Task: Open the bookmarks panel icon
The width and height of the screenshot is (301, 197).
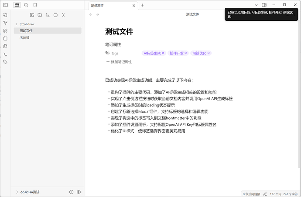Action: [35, 5]
